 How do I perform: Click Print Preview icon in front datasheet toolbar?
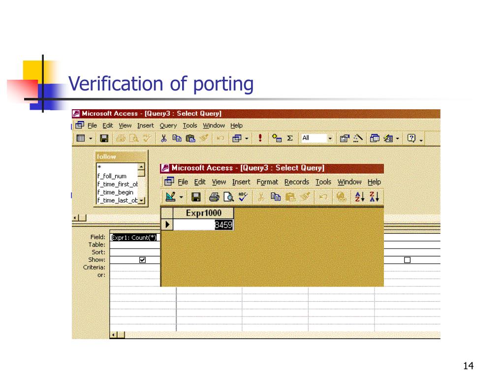[228, 197]
